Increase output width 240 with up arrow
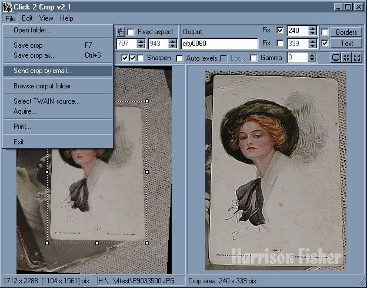Image resolution: width=367 pixels, height=288 pixels. tap(312, 28)
